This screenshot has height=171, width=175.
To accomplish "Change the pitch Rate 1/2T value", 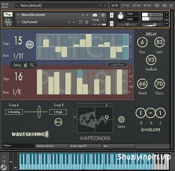I will (18, 56).
